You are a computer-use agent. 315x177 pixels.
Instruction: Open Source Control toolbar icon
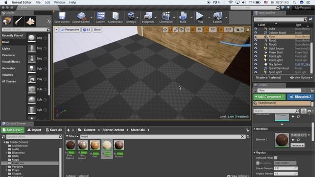pos(81,18)
